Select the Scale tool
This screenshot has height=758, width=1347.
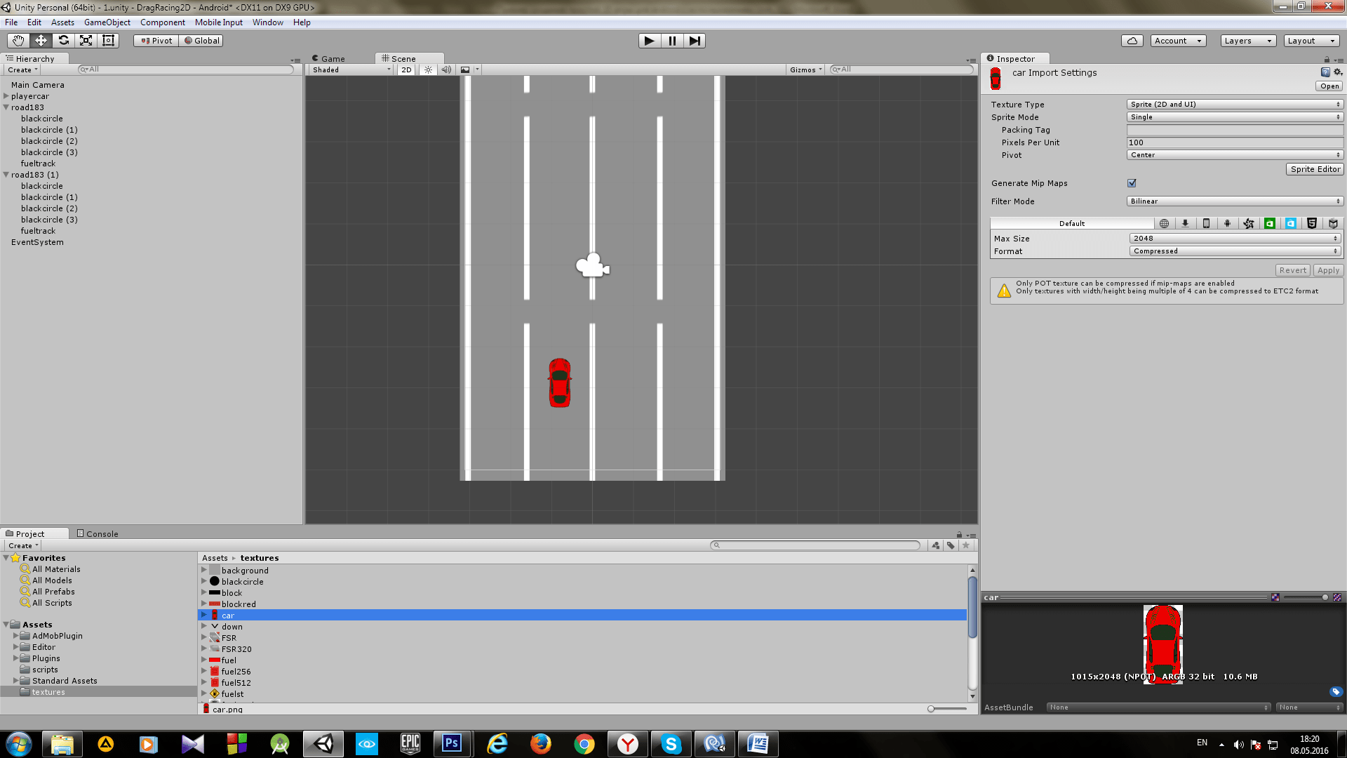pos(86,41)
